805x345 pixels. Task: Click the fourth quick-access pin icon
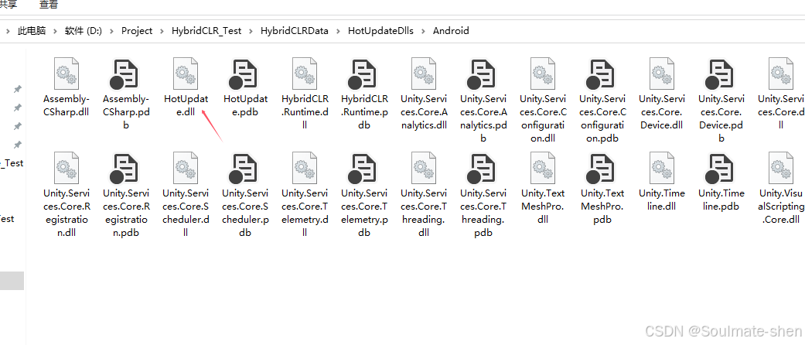click(x=18, y=145)
